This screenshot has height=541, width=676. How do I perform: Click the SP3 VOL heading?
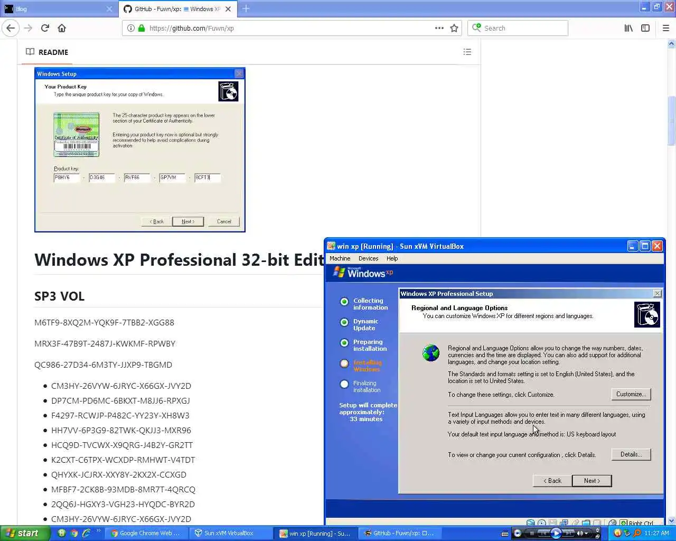click(x=59, y=296)
